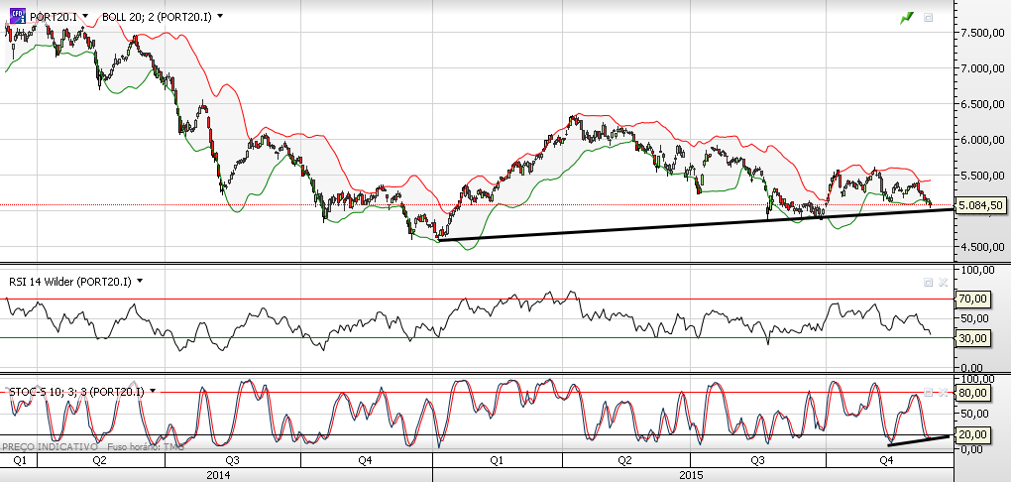Image resolution: width=1011 pixels, height=482 pixels.
Task: Select the 70,00 RSI overbought level label
Action: pyautogui.click(x=973, y=299)
